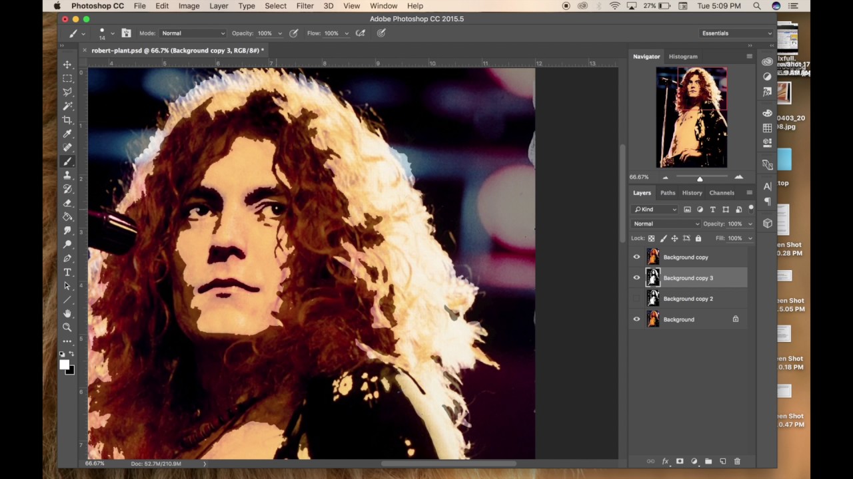This screenshot has height=479, width=853.
Task: Switch to the History tab
Action: pyautogui.click(x=692, y=193)
